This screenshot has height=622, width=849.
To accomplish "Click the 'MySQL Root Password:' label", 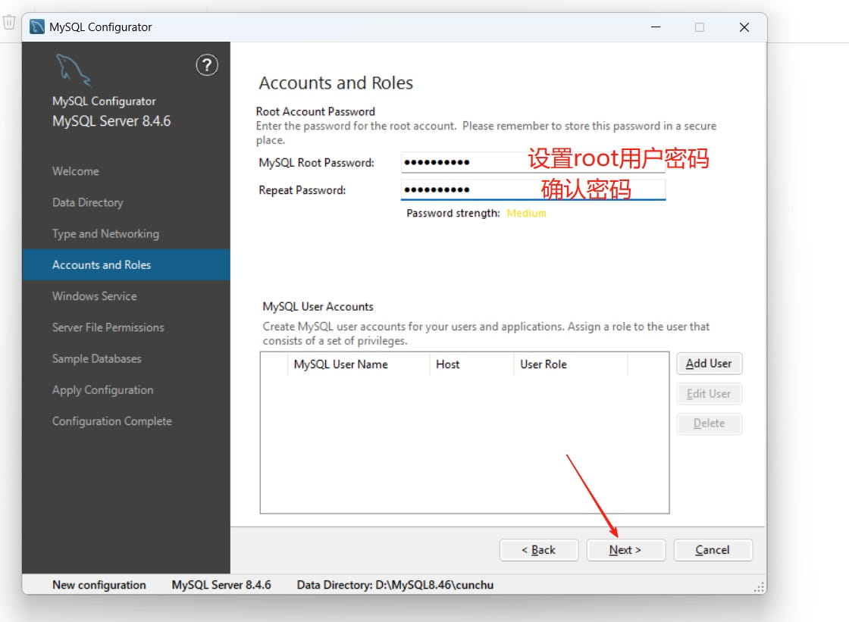I will point(316,162).
